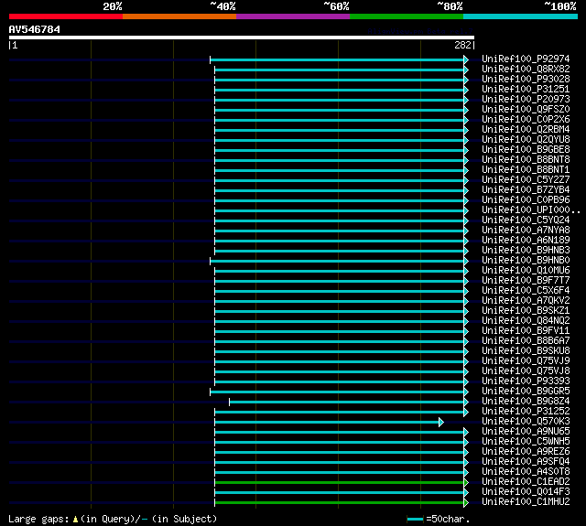Image resolution: width=586 pixels, height=526 pixels.
Task: Click the white AV546784 query bar
Action: point(242,38)
